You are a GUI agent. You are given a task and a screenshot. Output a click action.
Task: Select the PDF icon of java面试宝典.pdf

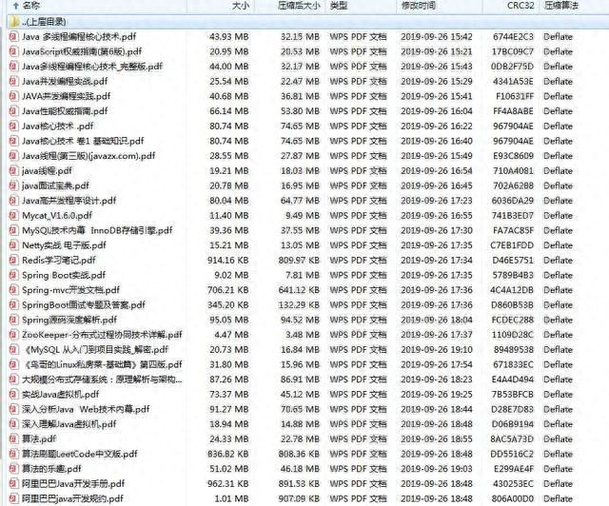(x=13, y=185)
